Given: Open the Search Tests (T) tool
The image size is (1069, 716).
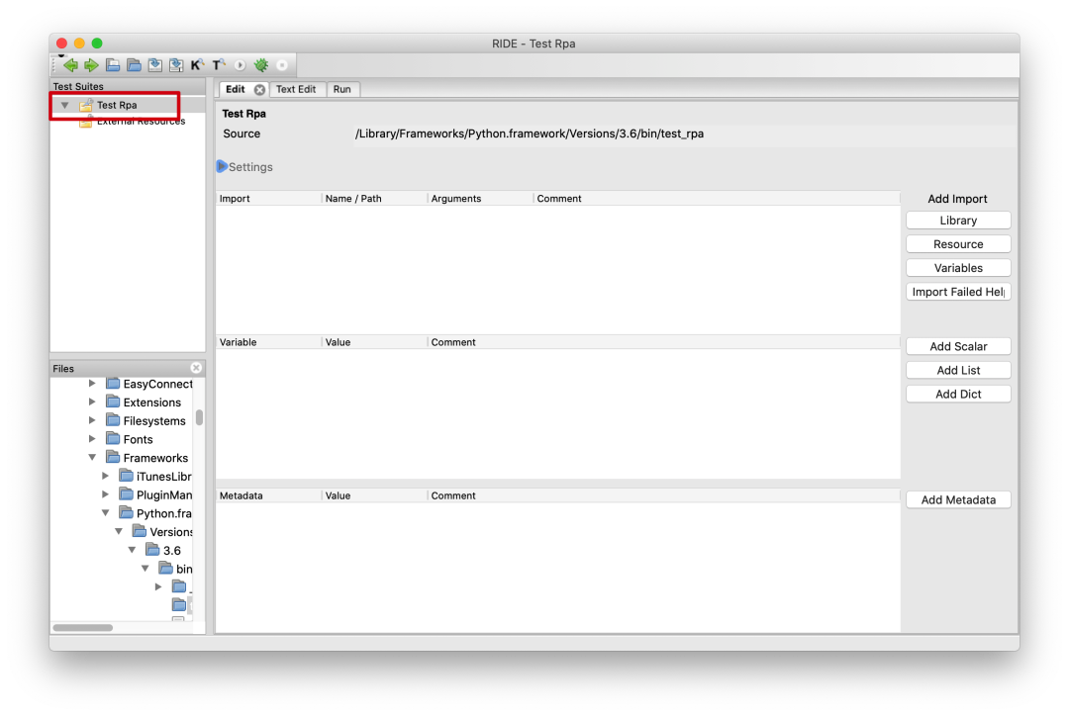Looking at the screenshot, I should coord(219,65).
